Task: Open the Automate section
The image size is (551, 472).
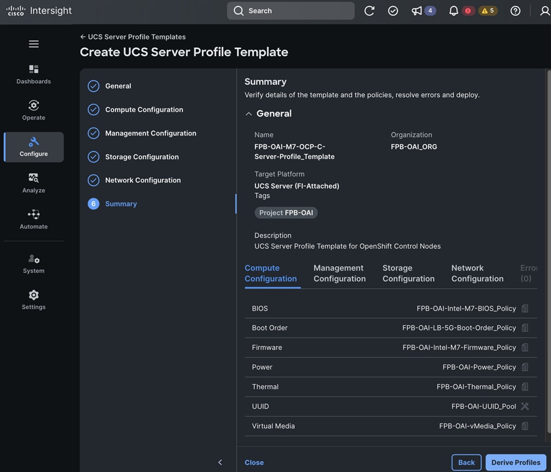Action: coord(34,219)
